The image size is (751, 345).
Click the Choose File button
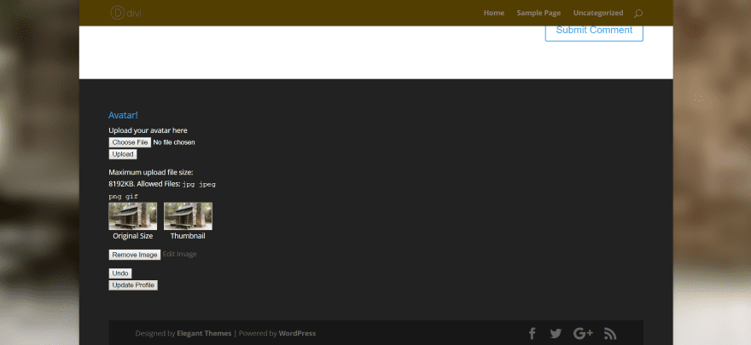(130, 142)
